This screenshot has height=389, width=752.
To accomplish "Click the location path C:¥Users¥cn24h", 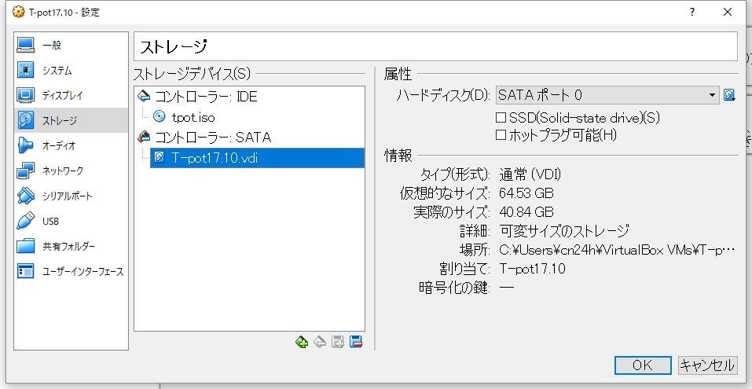I will point(617,250).
